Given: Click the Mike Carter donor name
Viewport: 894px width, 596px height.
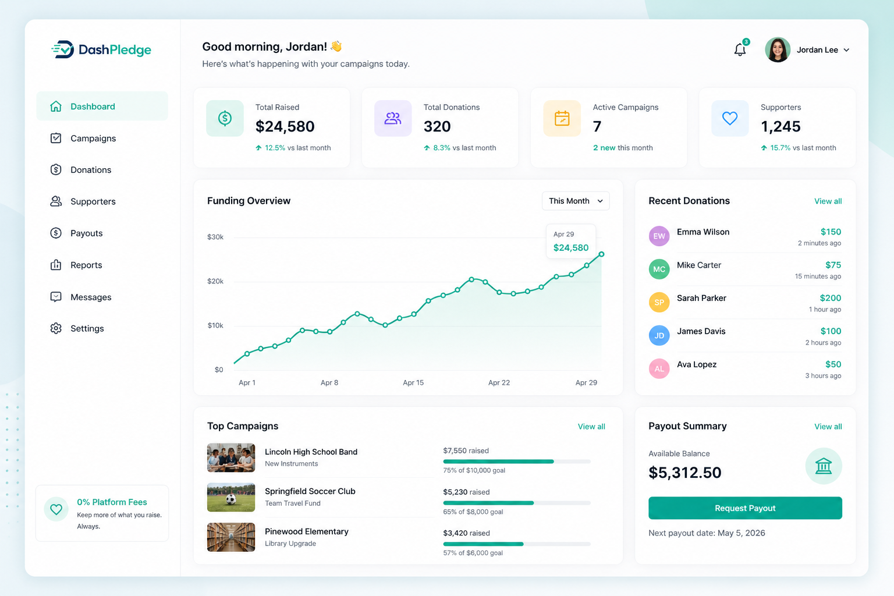Looking at the screenshot, I should pyautogui.click(x=699, y=265).
